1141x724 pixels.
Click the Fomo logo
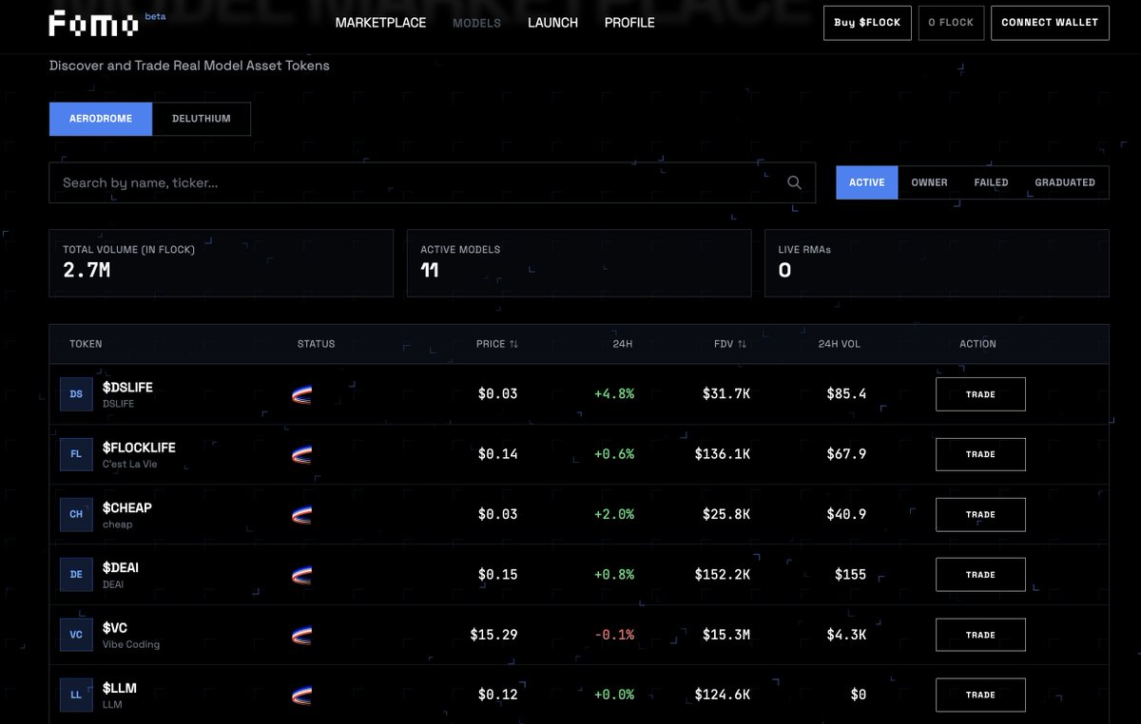[93, 23]
